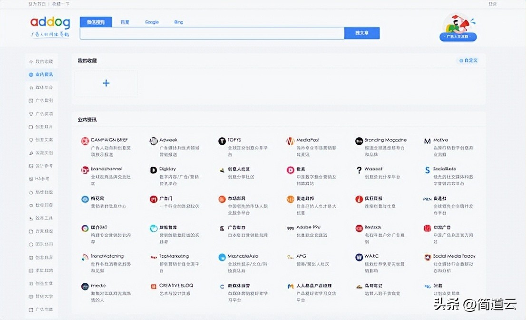Click the CAMPAIGN BRIEF site icon

[x=85, y=141]
